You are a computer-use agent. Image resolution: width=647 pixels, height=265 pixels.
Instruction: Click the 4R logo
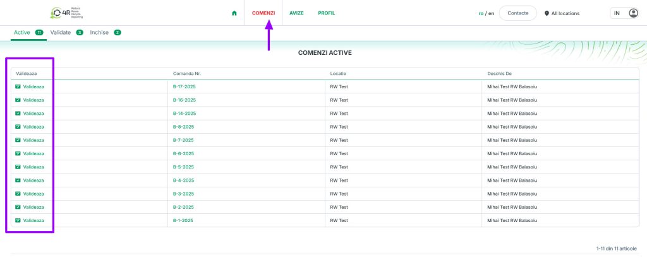(x=67, y=13)
